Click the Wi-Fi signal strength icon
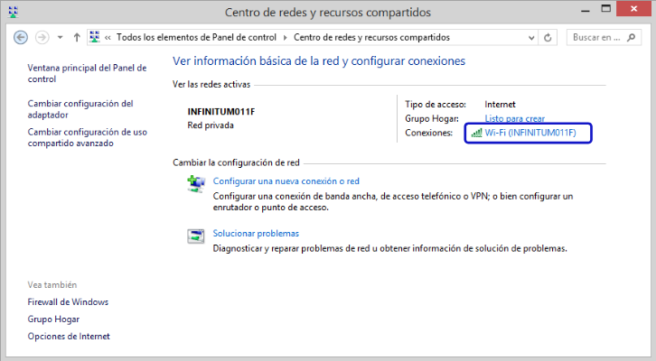 (x=476, y=133)
